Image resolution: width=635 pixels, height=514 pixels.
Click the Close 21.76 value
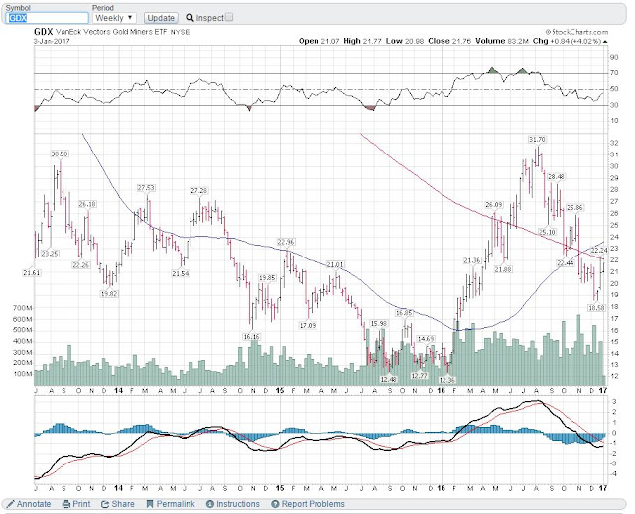pos(449,41)
